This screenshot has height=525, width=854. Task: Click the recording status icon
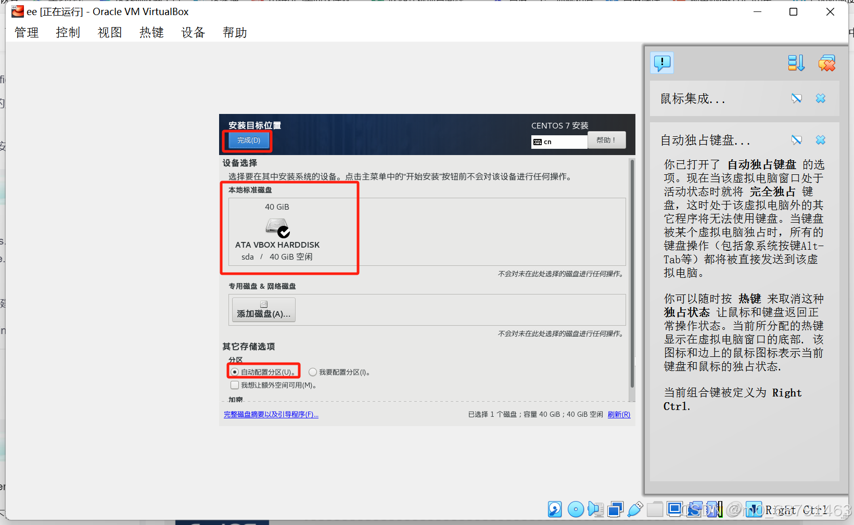[694, 509]
